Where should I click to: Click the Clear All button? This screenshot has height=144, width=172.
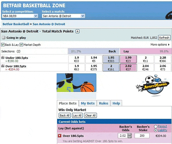coord(90,116)
